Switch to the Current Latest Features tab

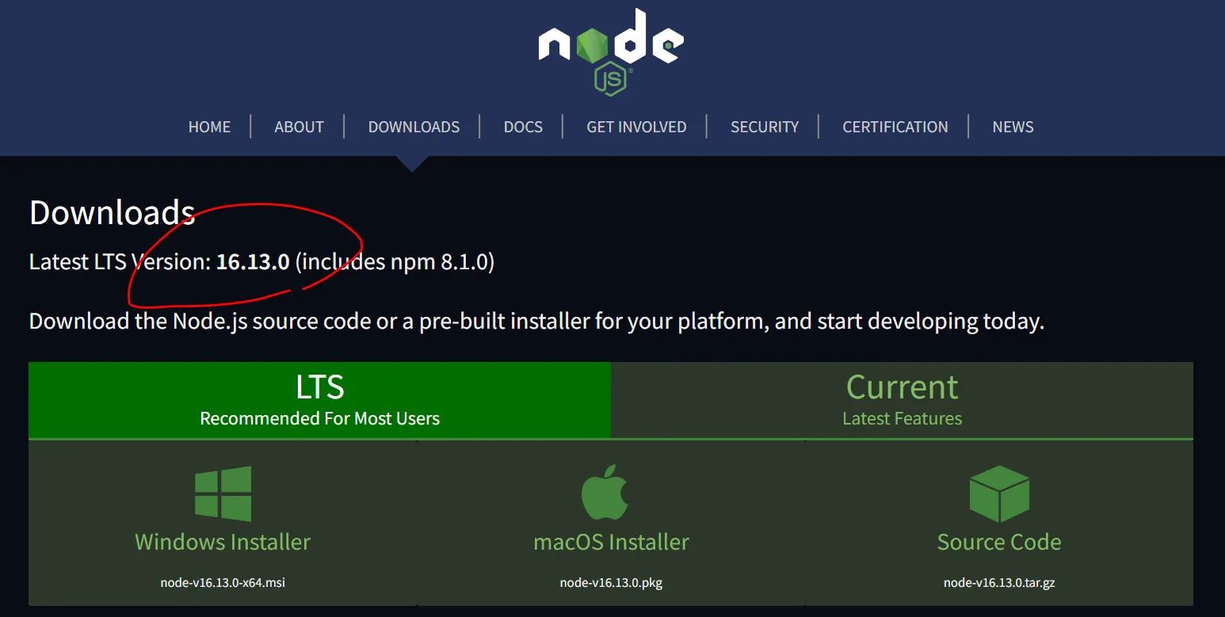click(x=902, y=400)
